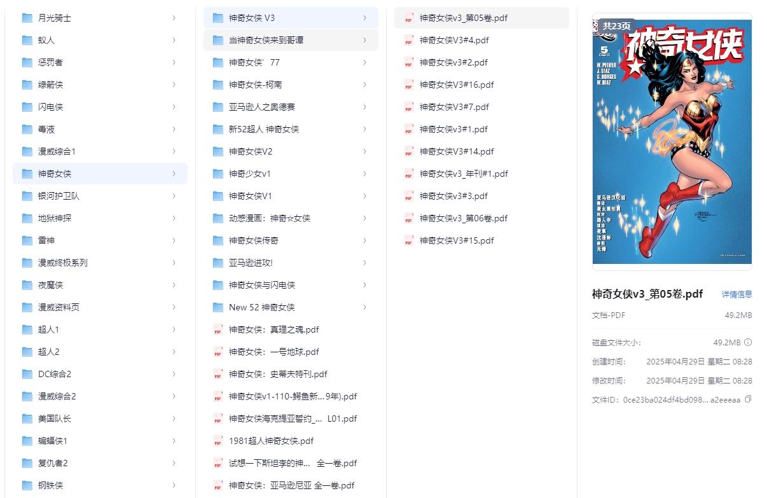Open the 漫威综合1 folder
767x498 pixels.
pyautogui.click(x=100, y=151)
